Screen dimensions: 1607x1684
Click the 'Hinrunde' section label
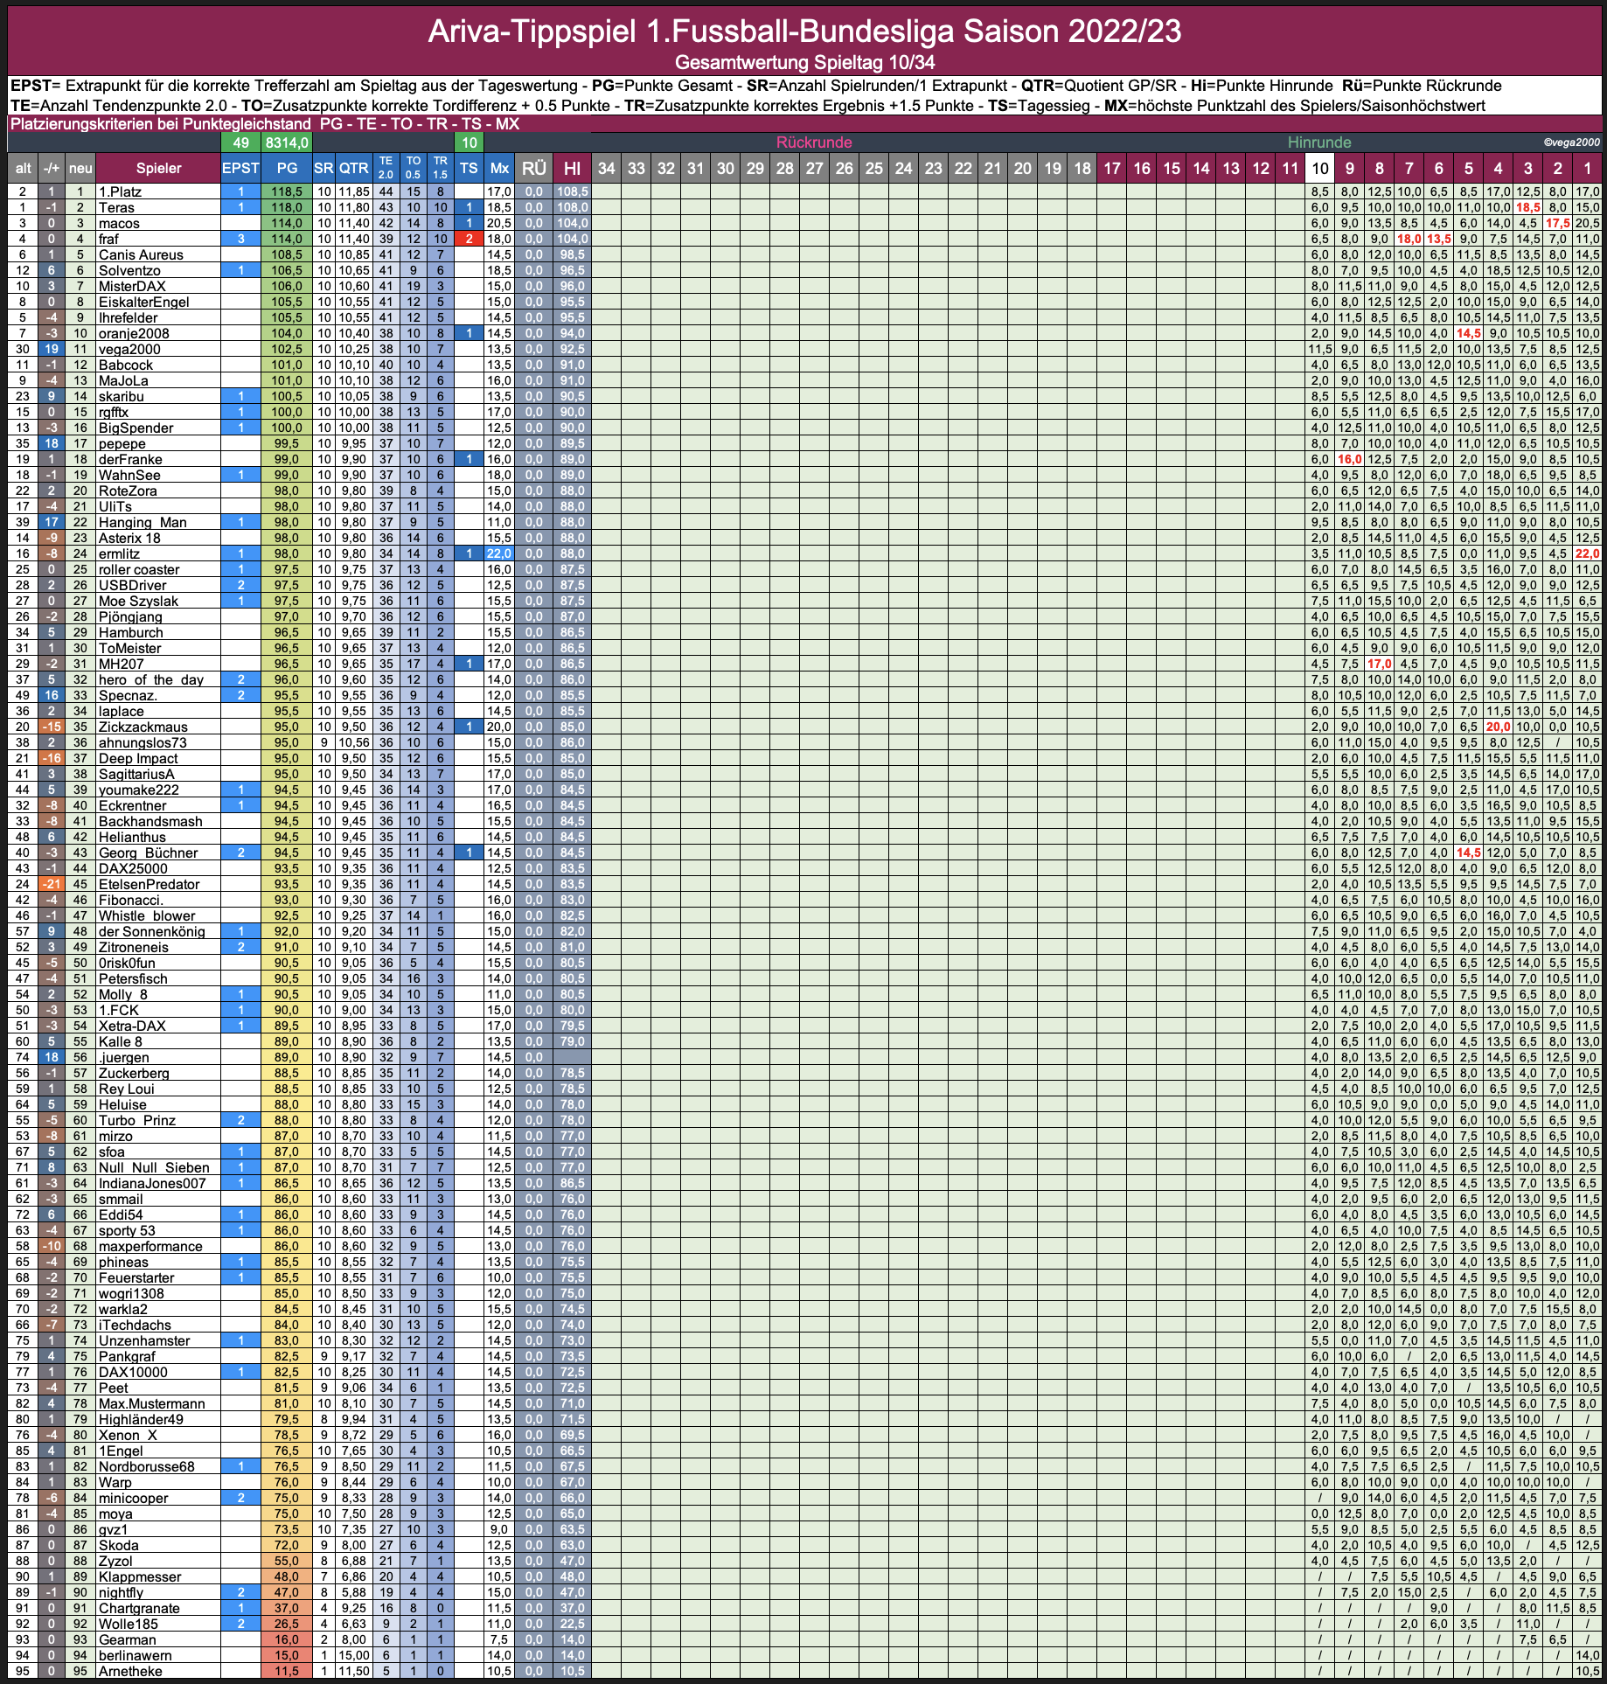1319,142
